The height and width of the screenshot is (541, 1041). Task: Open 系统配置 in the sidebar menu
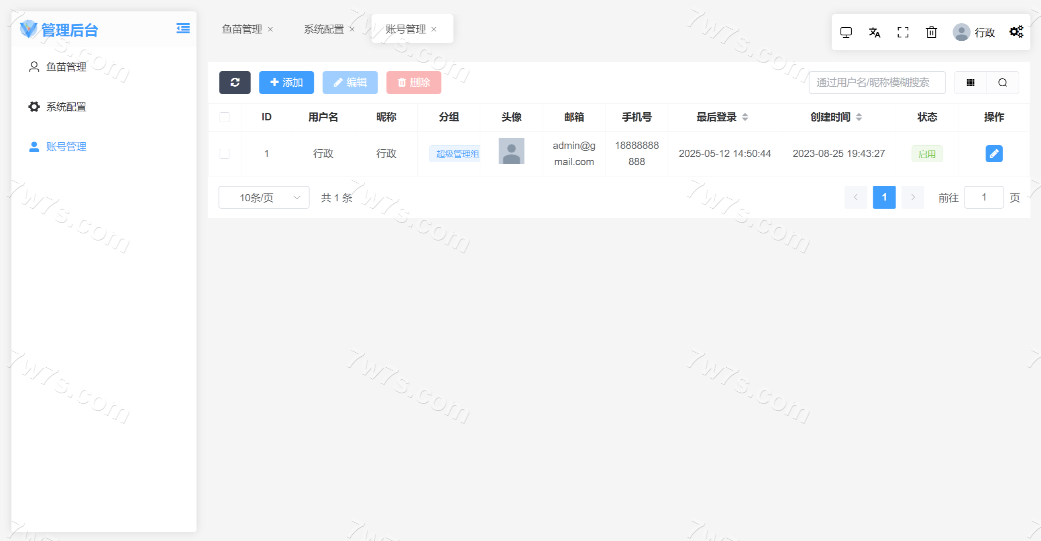point(66,107)
